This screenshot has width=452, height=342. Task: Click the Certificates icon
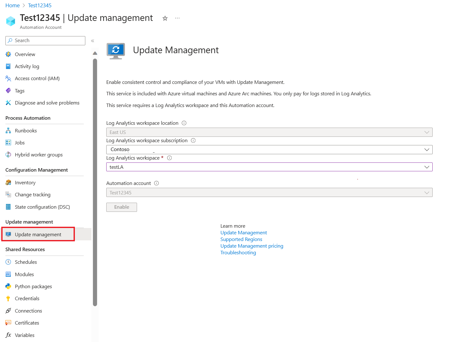pos(8,323)
